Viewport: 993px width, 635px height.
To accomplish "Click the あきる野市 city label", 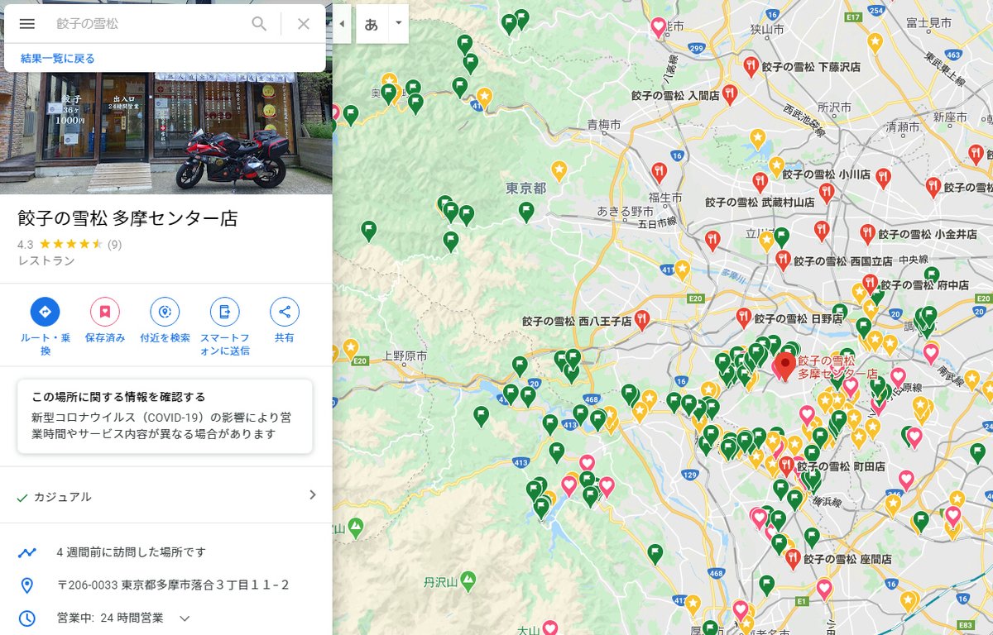I will [626, 212].
